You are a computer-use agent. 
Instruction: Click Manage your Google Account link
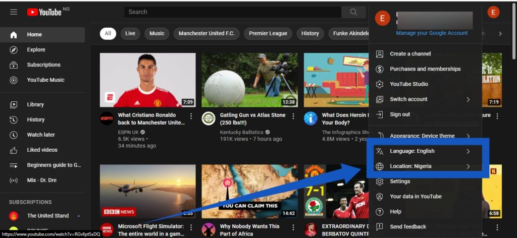432,33
